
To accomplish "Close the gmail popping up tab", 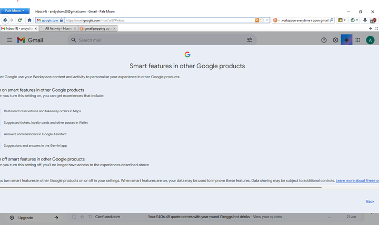I will click(114, 28).
